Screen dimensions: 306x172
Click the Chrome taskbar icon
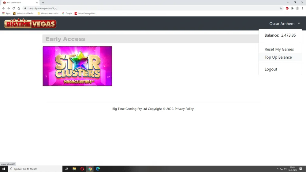click(x=90, y=169)
